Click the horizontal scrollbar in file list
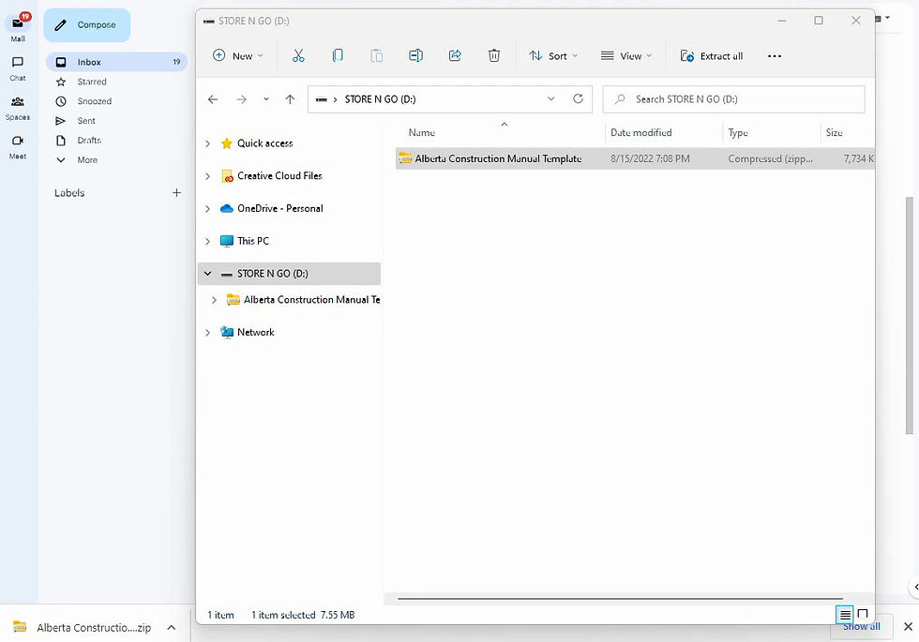The height and width of the screenshot is (642, 919). pos(620,599)
